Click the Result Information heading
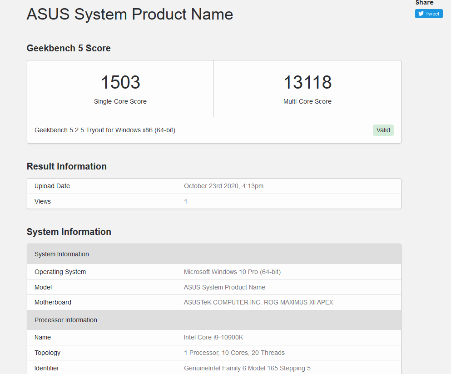The image size is (451, 374). tap(67, 166)
